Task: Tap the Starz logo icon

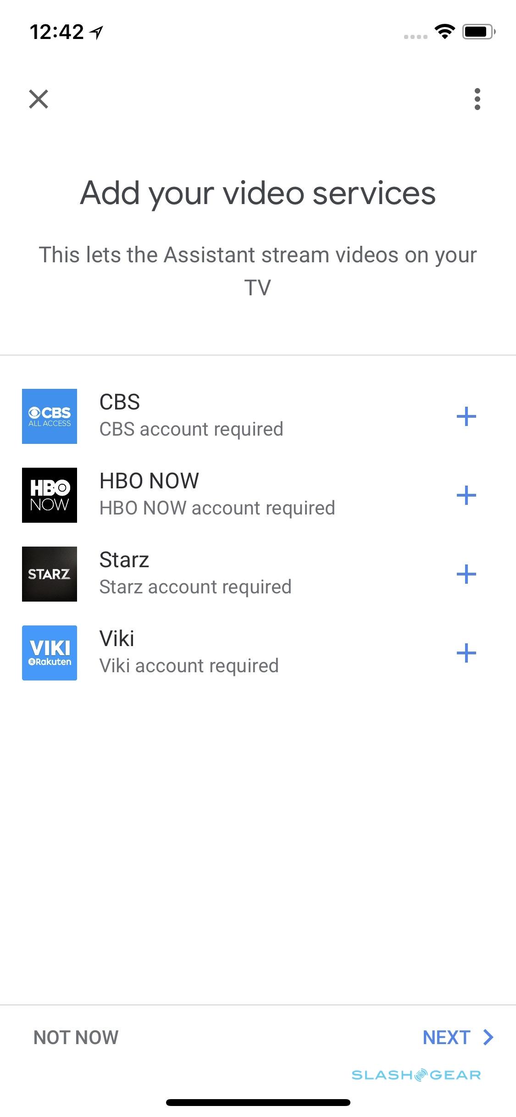Action: [50, 574]
